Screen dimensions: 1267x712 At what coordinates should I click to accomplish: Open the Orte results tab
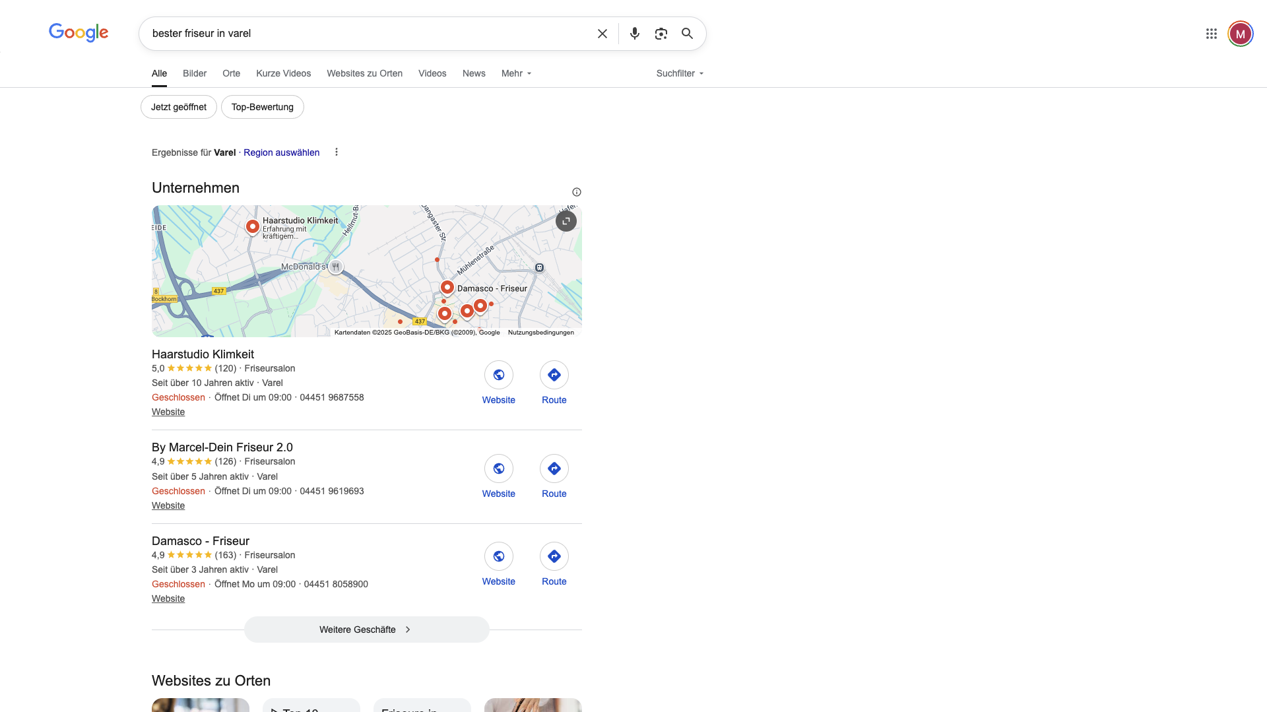pos(231,73)
